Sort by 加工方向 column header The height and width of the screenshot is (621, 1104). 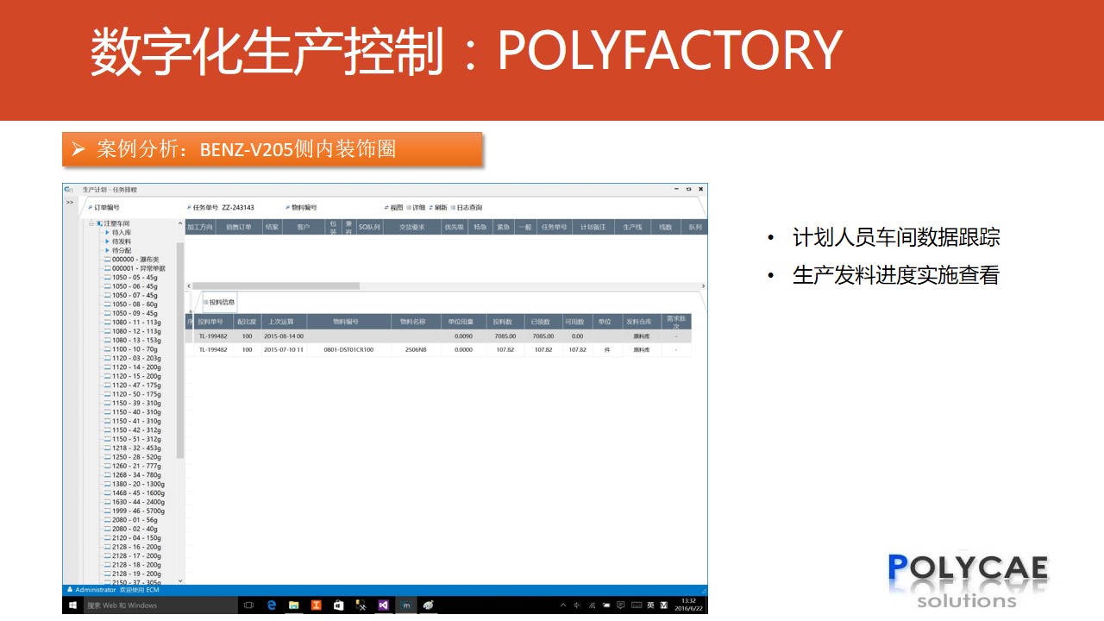coord(199,228)
